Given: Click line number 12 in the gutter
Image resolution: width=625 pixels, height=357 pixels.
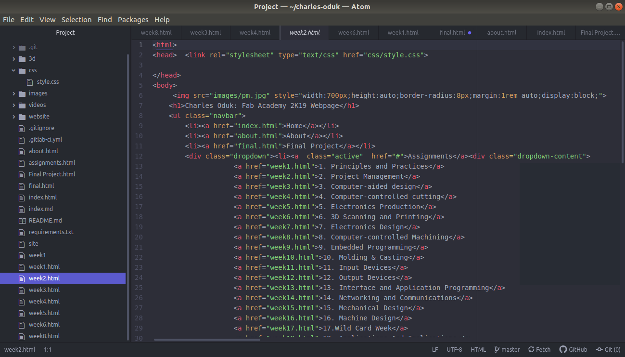Looking at the screenshot, I should pos(139,156).
